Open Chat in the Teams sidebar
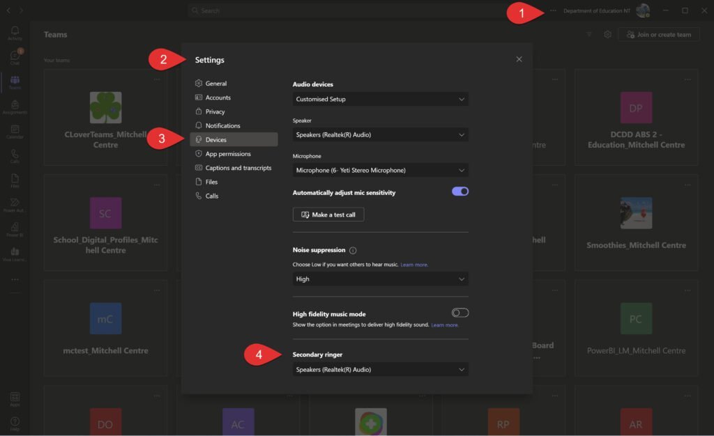 [x=15, y=57]
